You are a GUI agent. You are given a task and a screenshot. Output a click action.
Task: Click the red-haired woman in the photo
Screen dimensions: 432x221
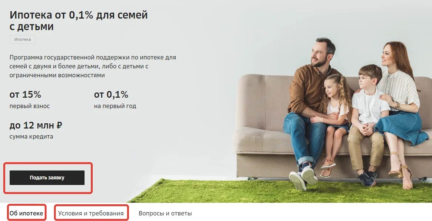point(399,105)
